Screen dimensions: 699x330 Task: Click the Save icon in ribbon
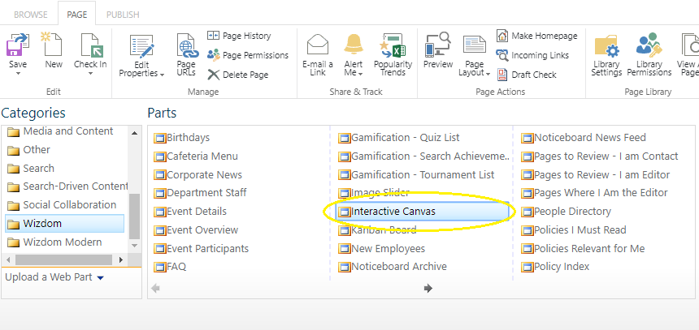[x=17, y=46]
